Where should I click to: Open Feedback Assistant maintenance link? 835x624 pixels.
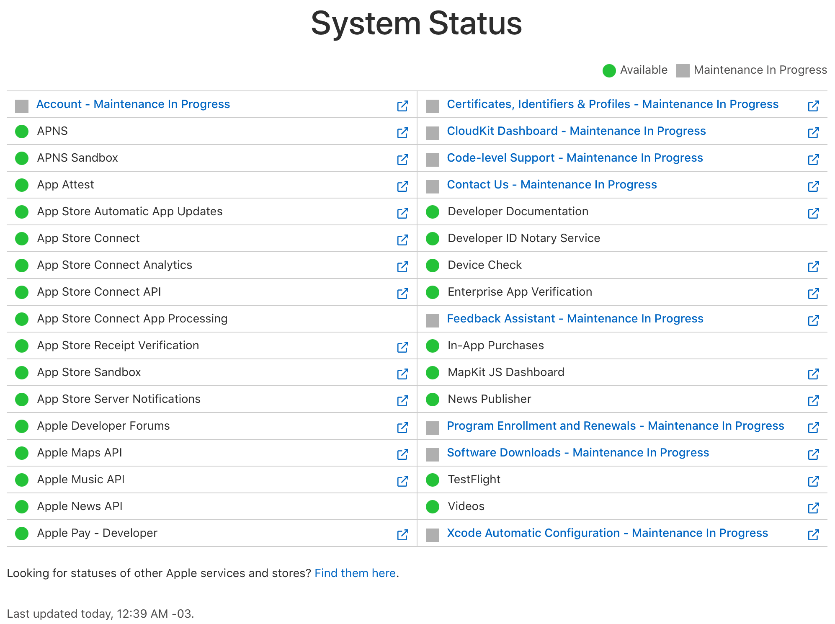pos(575,319)
